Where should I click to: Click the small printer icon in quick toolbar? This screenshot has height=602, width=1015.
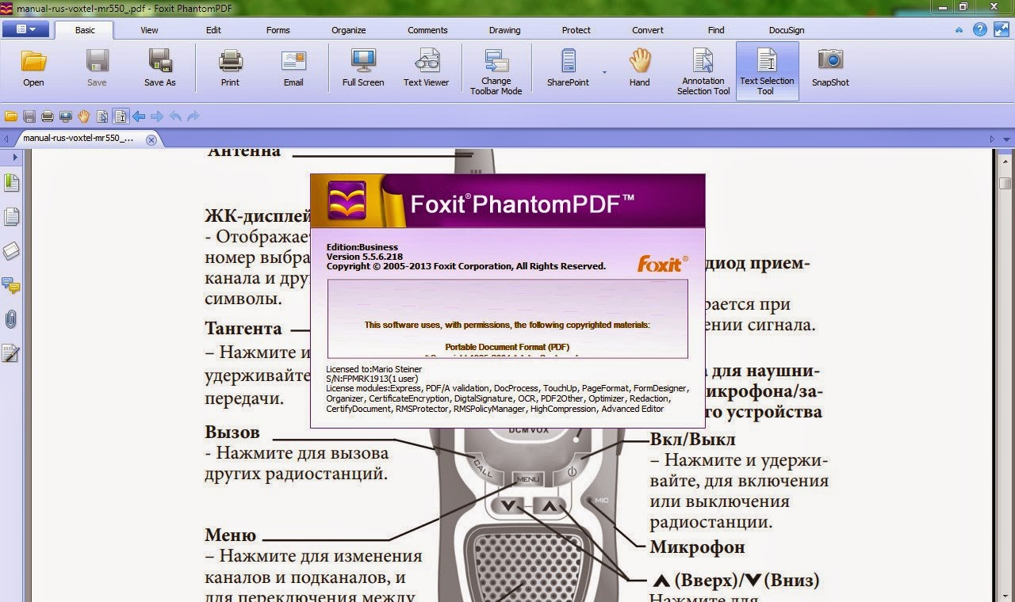(x=48, y=116)
